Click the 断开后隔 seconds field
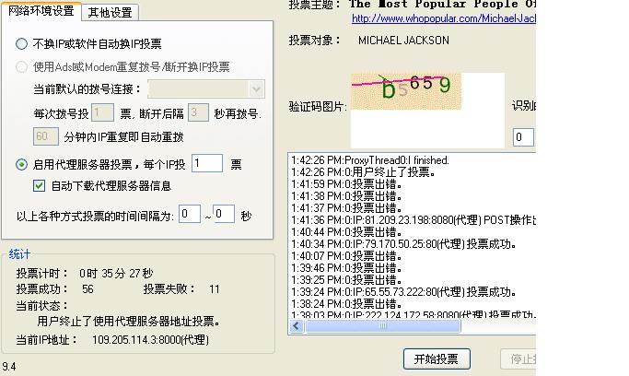Viewport: 629px width, 376px height. click(197, 112)
